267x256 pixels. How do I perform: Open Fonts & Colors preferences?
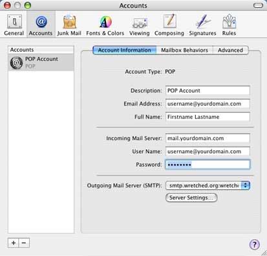tap(105, 25)
